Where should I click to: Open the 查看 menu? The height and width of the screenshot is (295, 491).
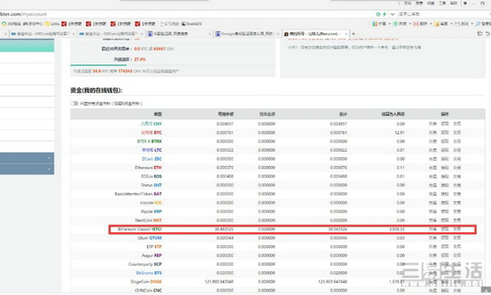pos(419,3)
